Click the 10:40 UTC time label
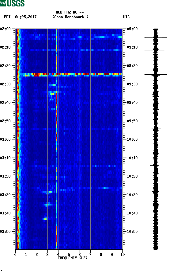169x274 pixels. [x=132, y=213]
